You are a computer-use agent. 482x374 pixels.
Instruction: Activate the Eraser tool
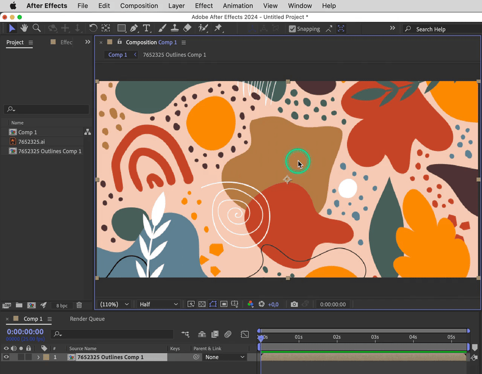tap(187, 28)
